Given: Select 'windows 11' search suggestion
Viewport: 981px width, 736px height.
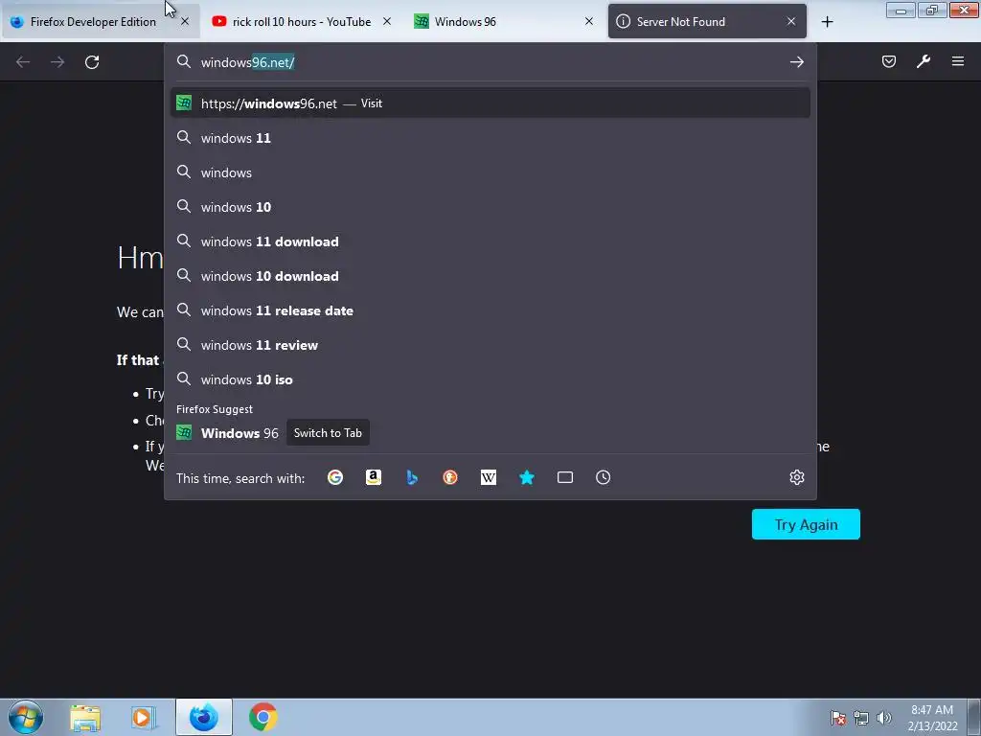Looking at the screenshot, I should coord(490,138).
